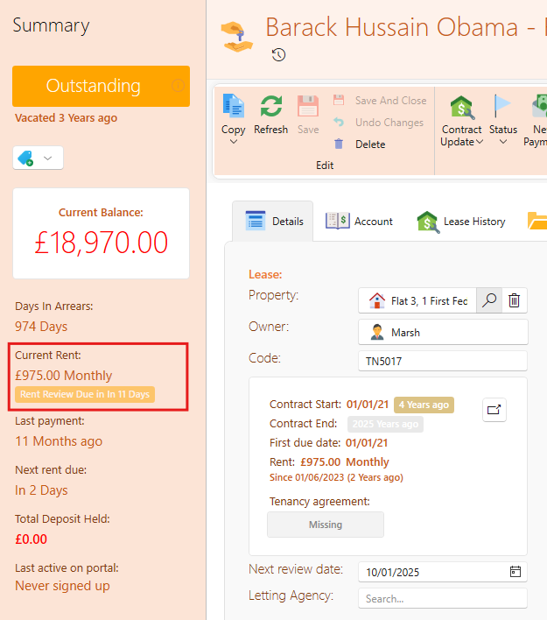
Task: Click the Outstanding status button
Action: click(102, 86)
